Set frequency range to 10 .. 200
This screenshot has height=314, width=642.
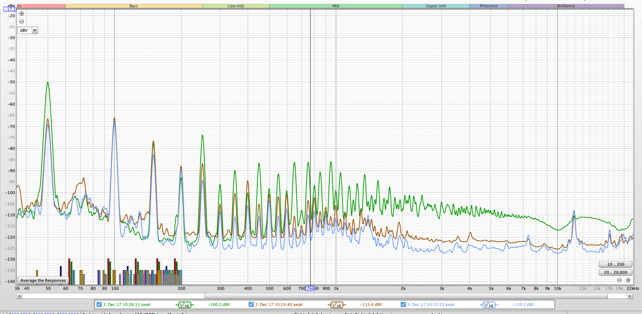point(615,264)
